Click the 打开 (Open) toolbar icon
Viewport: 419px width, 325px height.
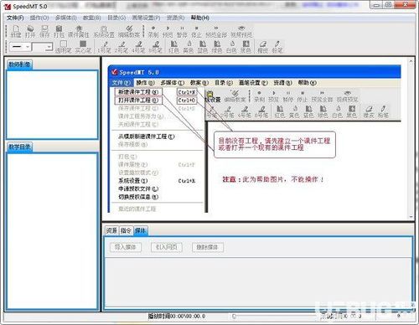pyautogui.click(x=30, y=31)
